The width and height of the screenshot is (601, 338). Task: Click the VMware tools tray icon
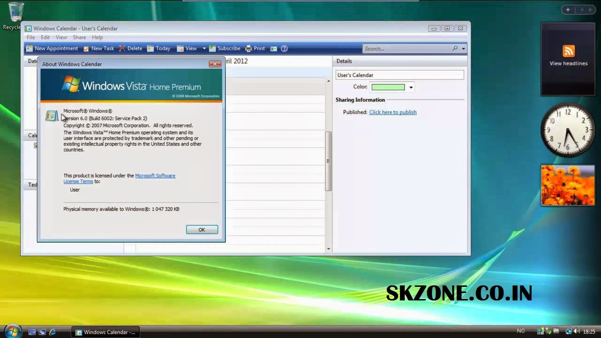tap(555, 331)
